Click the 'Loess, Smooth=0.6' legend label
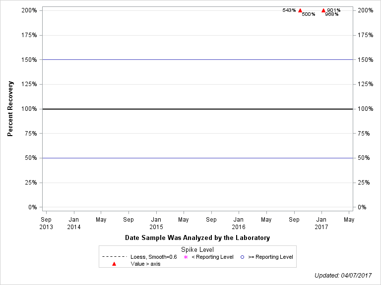The width and height of the screenshot is (381, 285). [x=153, y=257]
